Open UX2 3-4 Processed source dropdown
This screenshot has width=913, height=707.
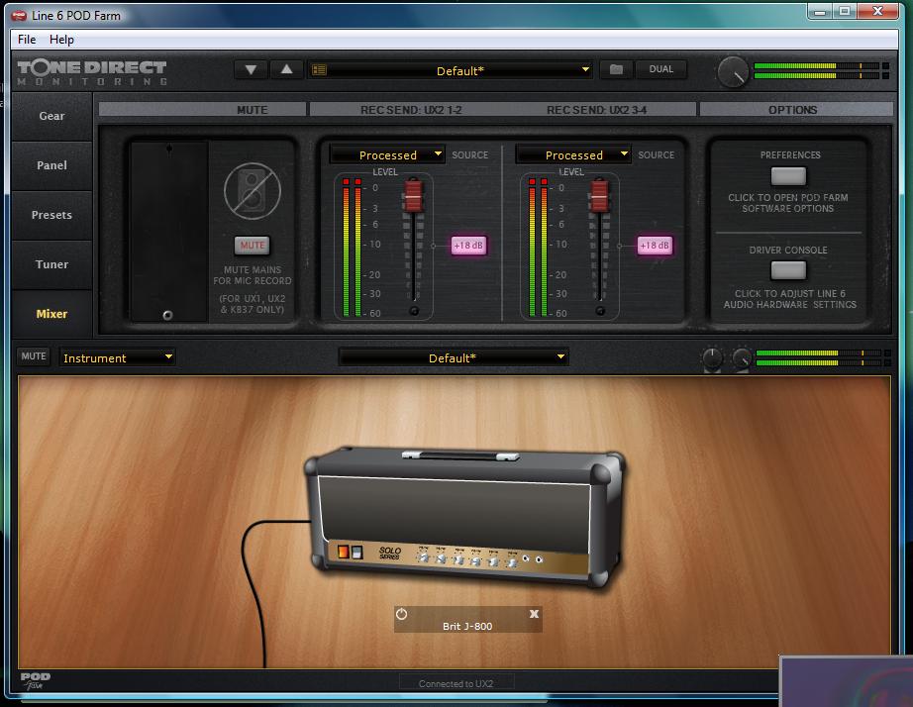tap(573, 154)
